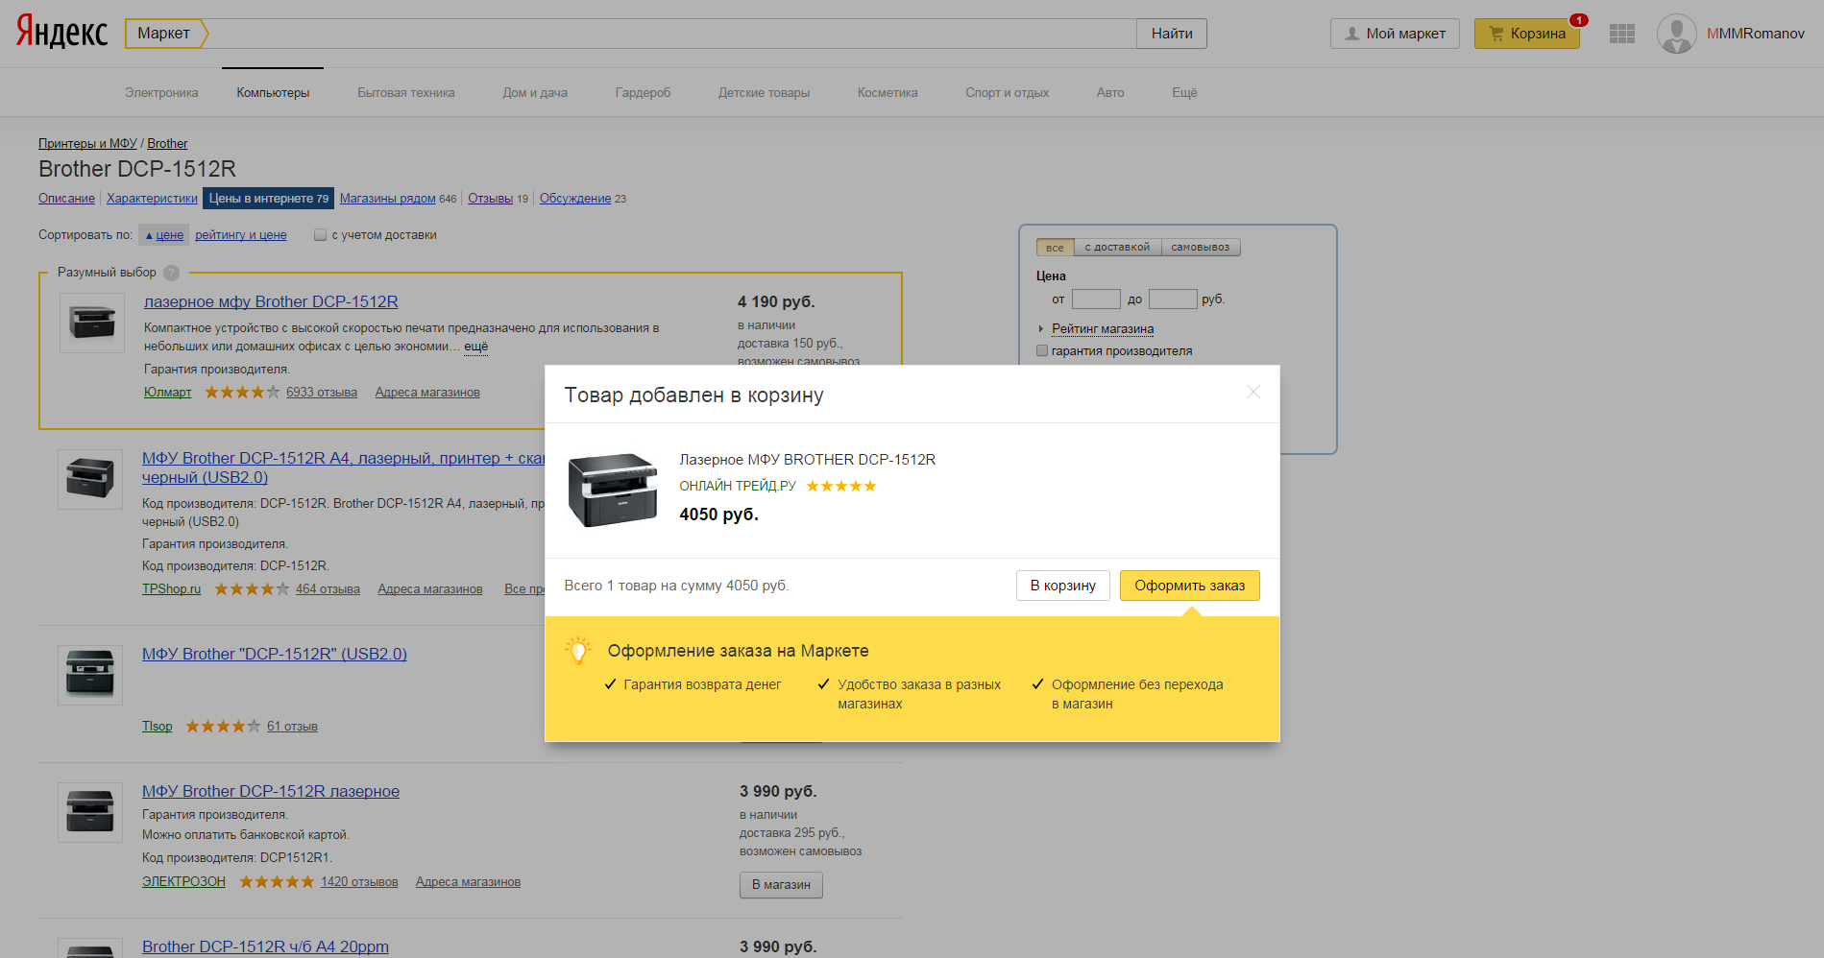
Task: Check гарантия производителя filter
Action: pyautogui.click(x=1042, y=351)
